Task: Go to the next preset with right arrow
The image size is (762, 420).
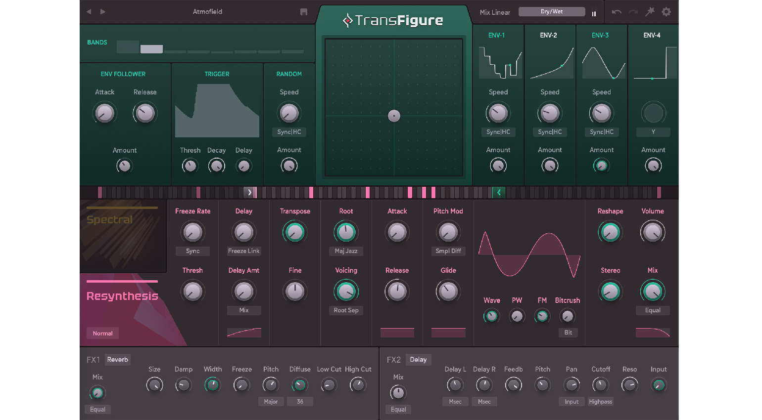Action: click(103, 12)
